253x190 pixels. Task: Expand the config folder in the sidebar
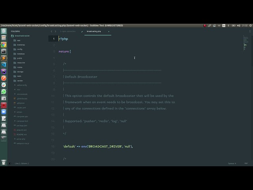(x=19, y=49)
